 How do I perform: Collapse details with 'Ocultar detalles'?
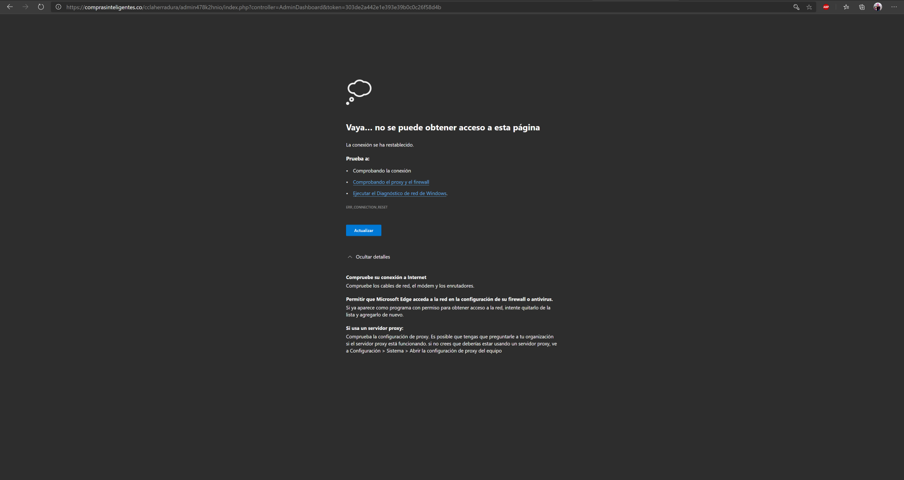[369, 257]
